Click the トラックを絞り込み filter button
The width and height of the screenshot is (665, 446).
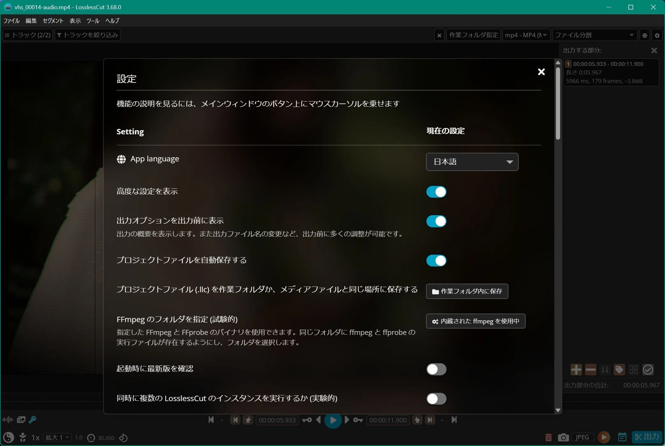[87, 35]
